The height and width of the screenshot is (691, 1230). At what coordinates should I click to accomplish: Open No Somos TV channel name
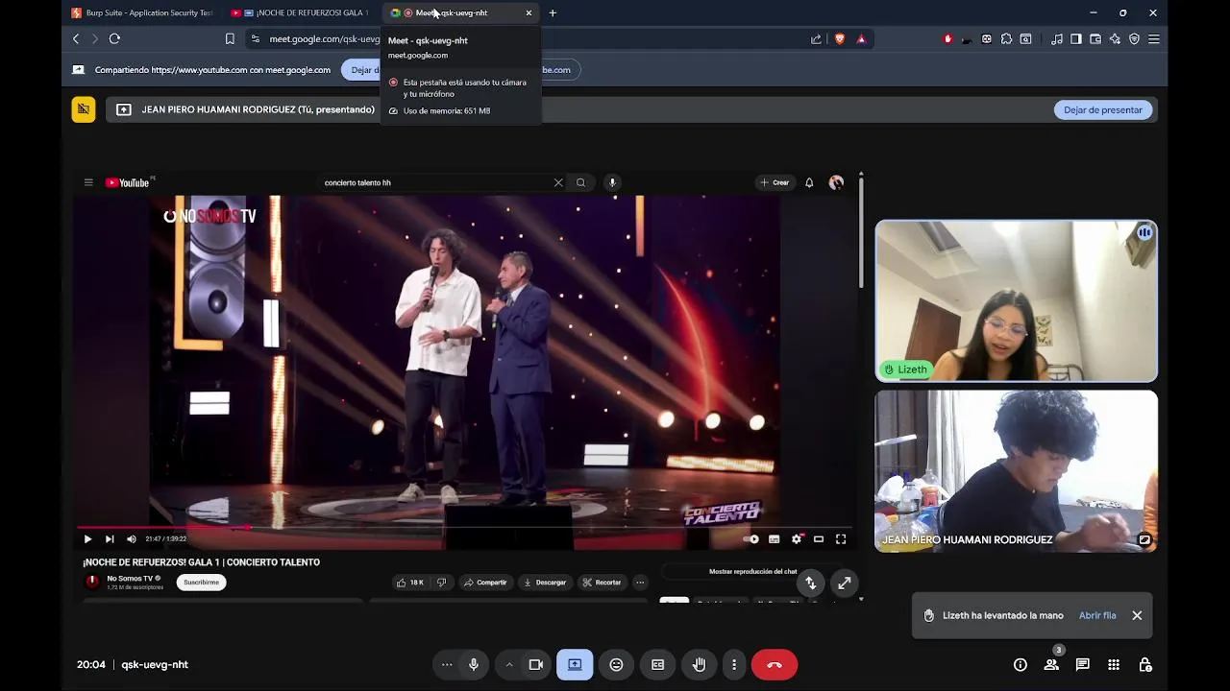(130, 579)
